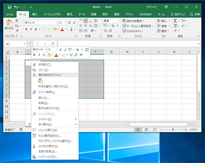Apply ribbon red font color
This screenshot has width=205, height=163.
click(62, 29)
